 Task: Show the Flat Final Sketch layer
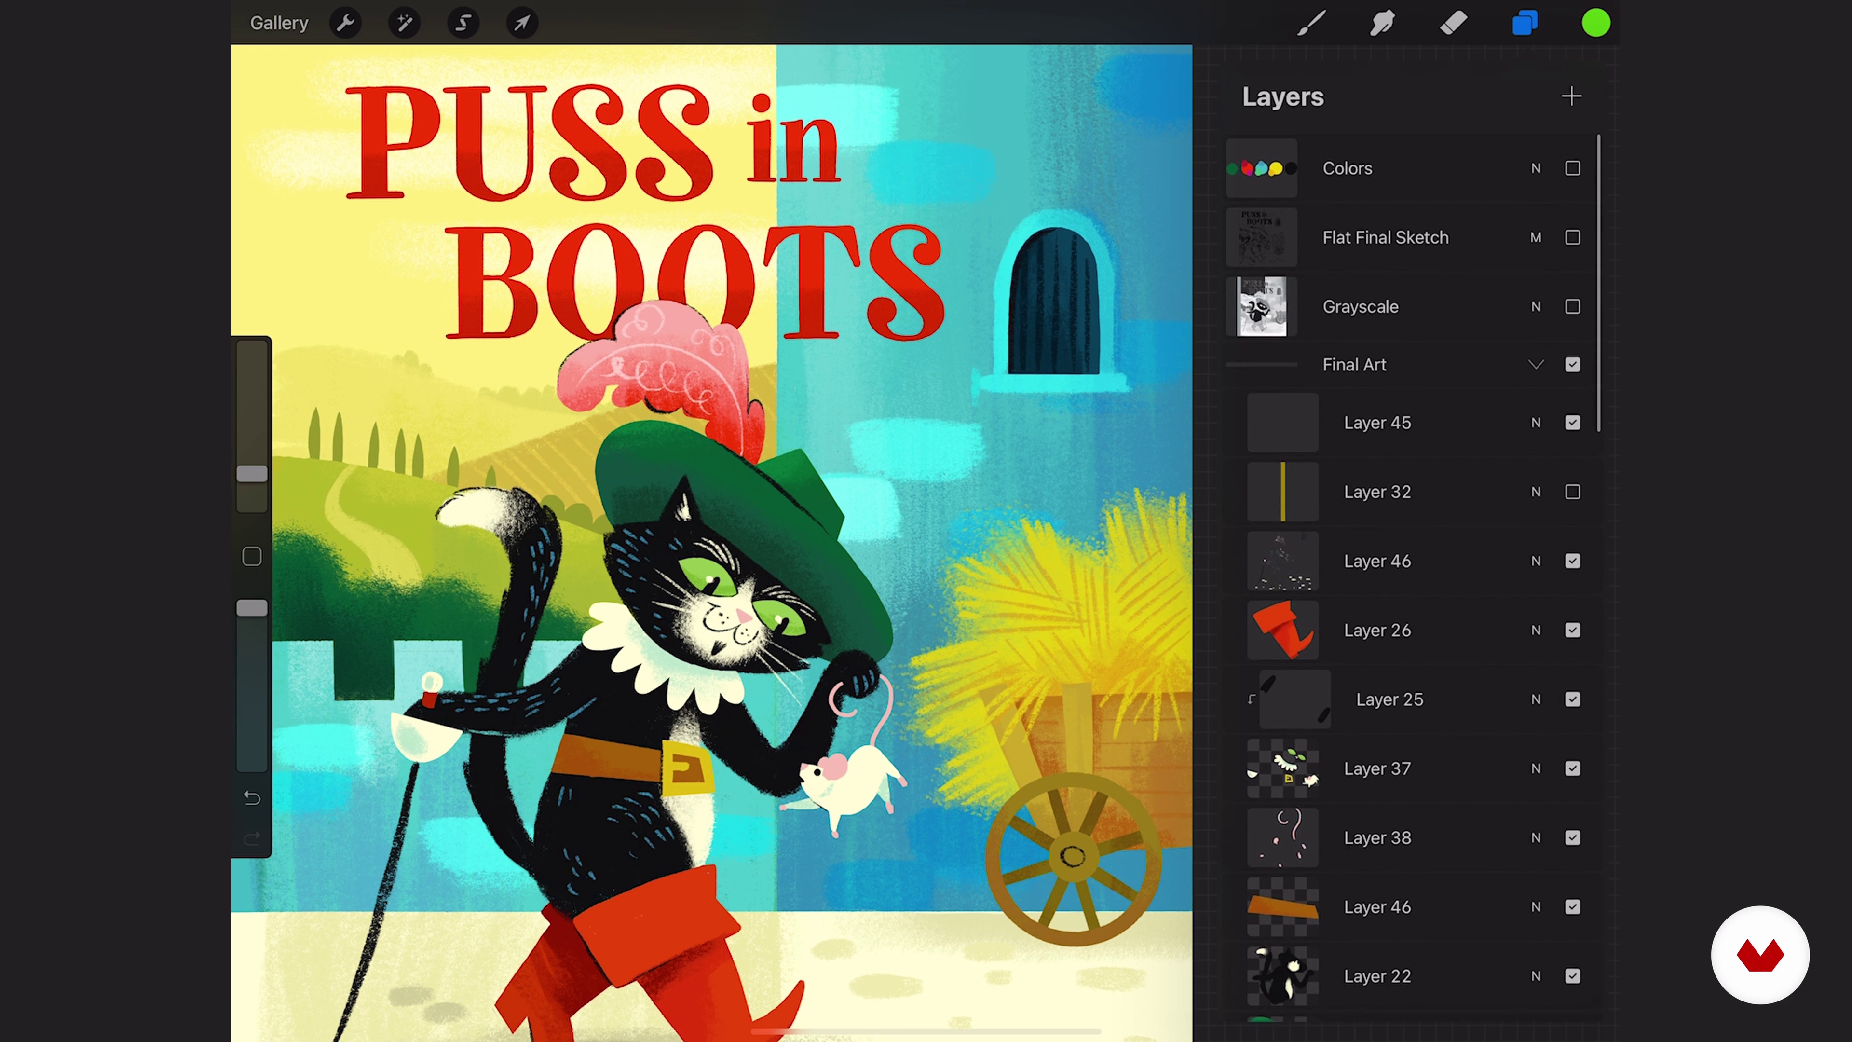tap(1572, 237)
